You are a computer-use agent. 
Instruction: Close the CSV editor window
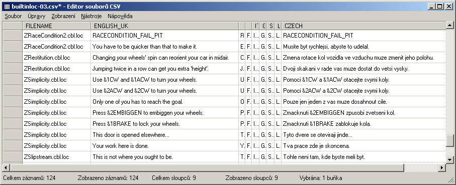[x=449, y=7]
